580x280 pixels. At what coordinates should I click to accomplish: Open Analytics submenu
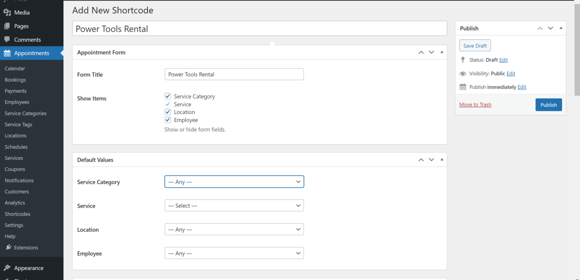15,203
